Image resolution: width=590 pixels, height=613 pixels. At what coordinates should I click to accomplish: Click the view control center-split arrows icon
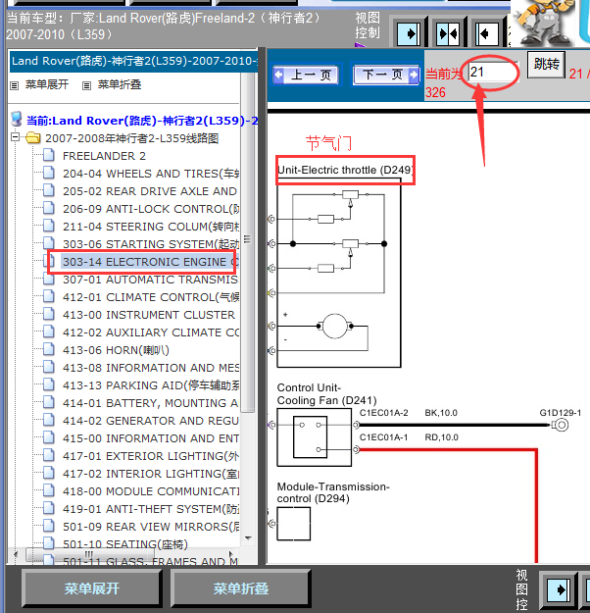pos(448,34)
